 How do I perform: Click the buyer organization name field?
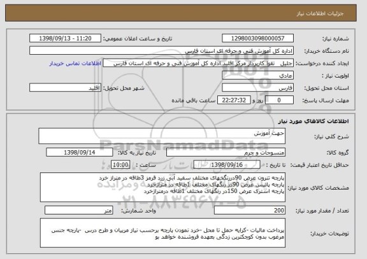161,51
